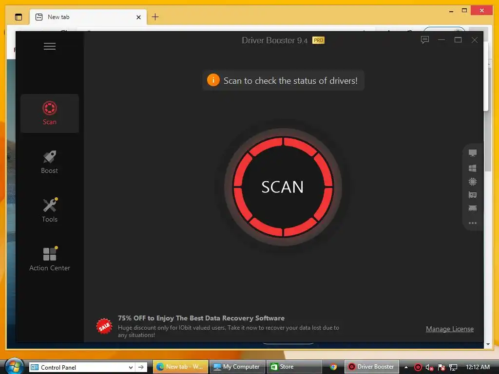Click the graphics card icon in right panel

[473, 195]
